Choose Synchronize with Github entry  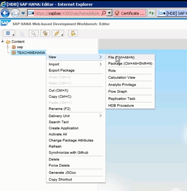[x=76, y=152]
